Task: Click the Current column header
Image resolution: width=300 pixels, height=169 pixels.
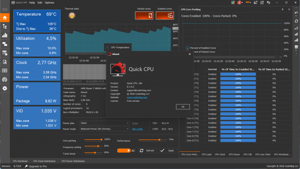Action: point(212,69)
